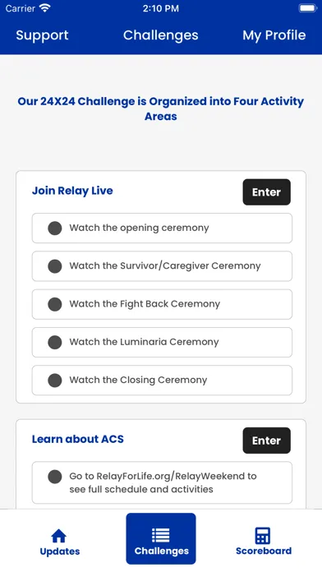Tap the Wi-Fi status icon

45,8
